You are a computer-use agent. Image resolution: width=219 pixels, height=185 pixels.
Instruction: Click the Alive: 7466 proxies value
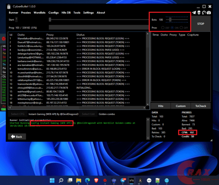click(x=188, y=121)
